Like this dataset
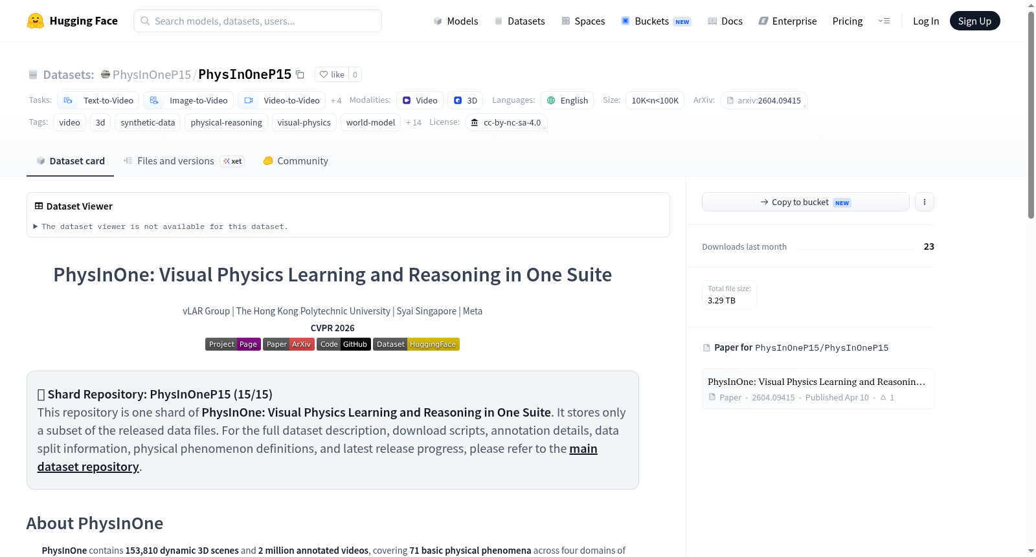 332,74
